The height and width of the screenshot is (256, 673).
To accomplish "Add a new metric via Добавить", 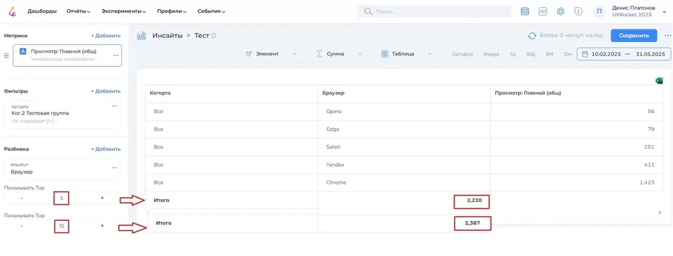I will tap(106, 36).
